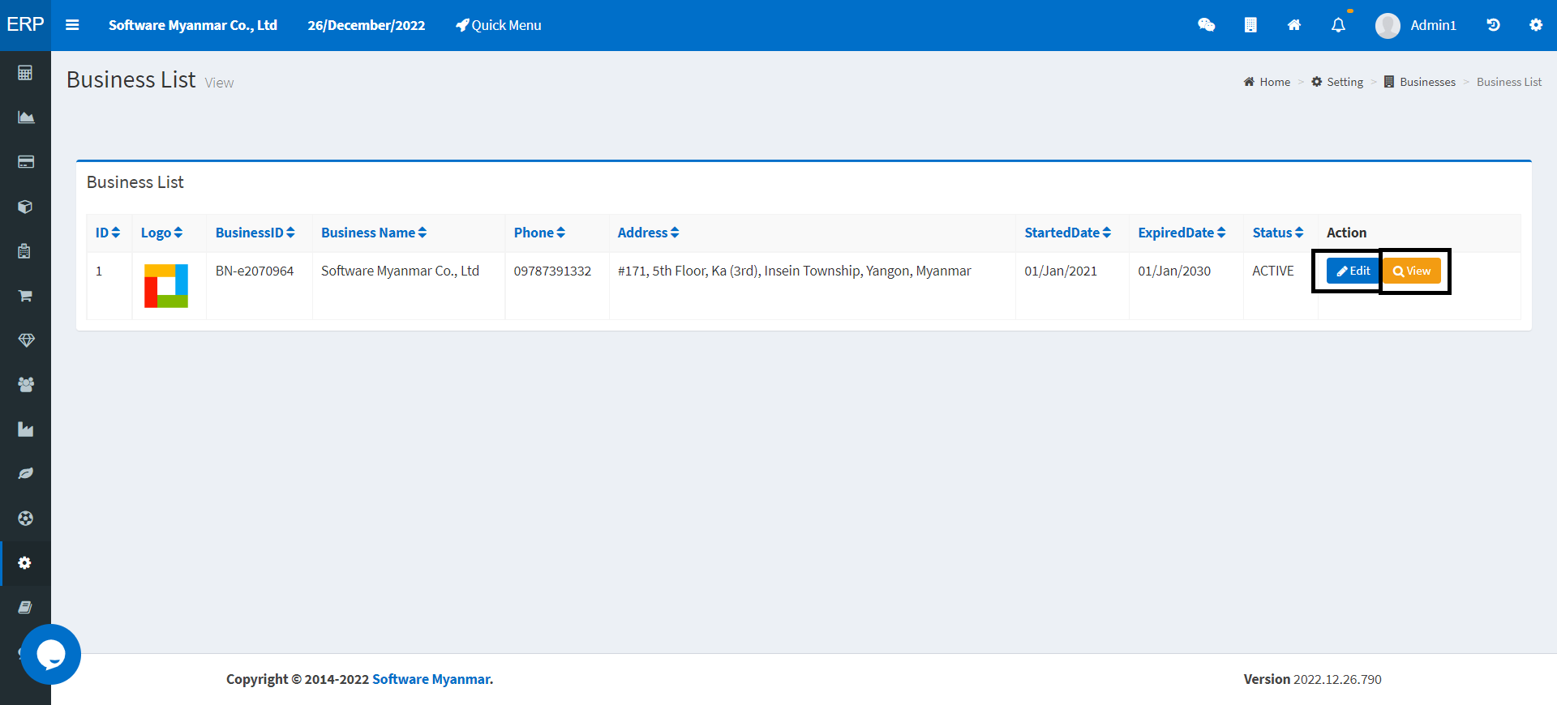
Task: Open the diamond icon in sidebar
Action: pos(26,340)
